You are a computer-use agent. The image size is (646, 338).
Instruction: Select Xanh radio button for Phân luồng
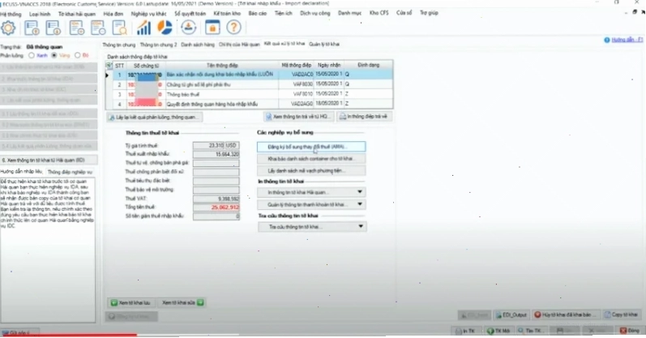tap(32, 55)
